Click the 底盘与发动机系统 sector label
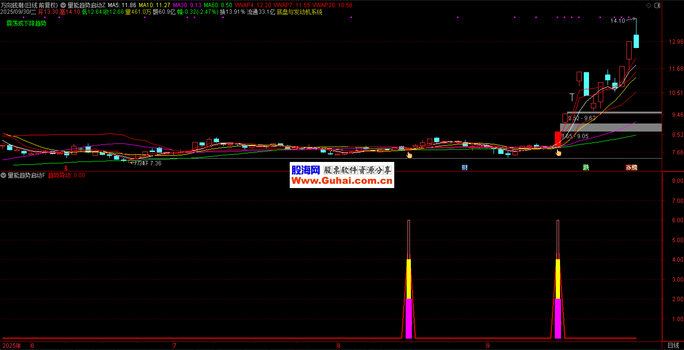This screenshot has height=350, width=684. [299, 12]
